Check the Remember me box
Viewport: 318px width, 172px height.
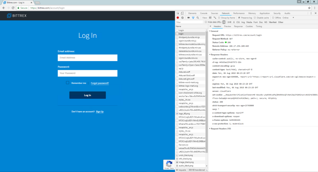pyautogui.click(x=68, y=83)
